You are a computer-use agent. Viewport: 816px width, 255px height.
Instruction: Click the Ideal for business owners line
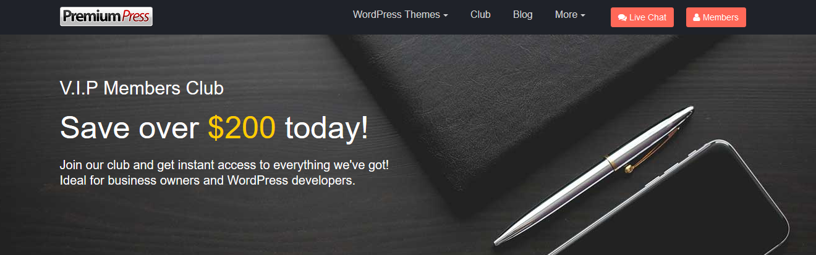(208, 182)
